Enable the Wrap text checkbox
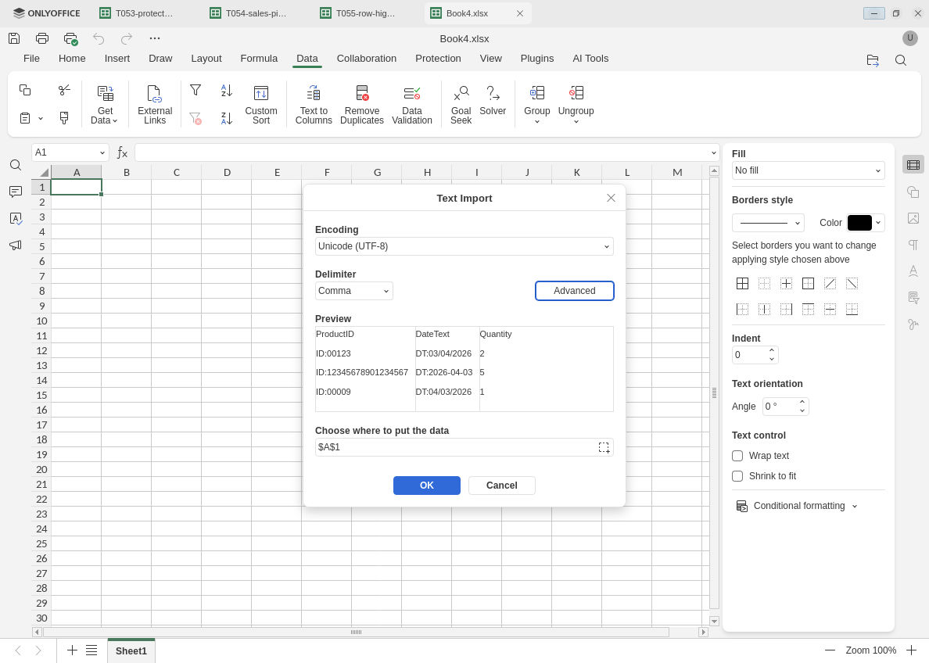929x663 pixels. pos(737,456)
